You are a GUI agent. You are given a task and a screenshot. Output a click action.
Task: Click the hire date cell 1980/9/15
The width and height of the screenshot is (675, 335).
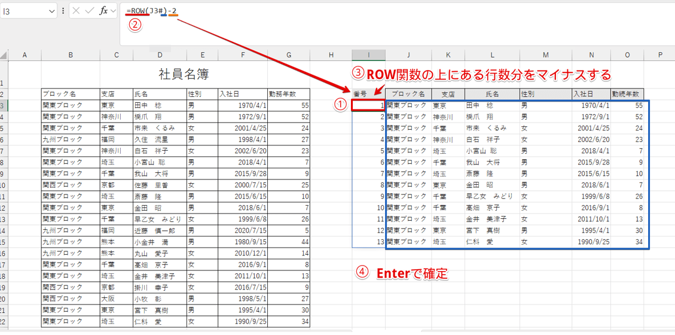(x=242, y=242)
